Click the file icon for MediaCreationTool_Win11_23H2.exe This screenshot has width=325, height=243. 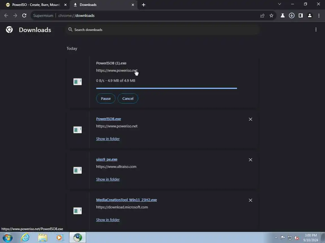click(x=78, y=211)
